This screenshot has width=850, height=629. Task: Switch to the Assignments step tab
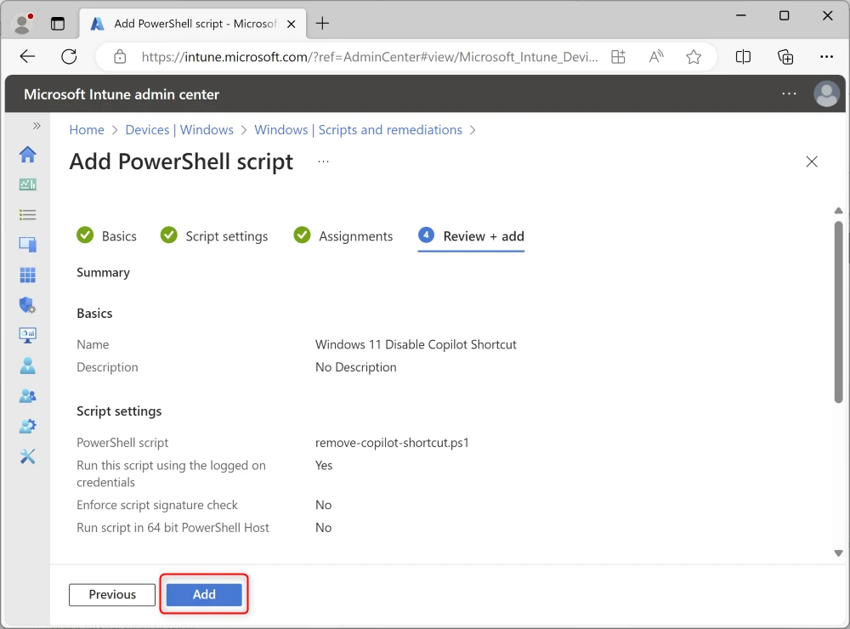343,236
